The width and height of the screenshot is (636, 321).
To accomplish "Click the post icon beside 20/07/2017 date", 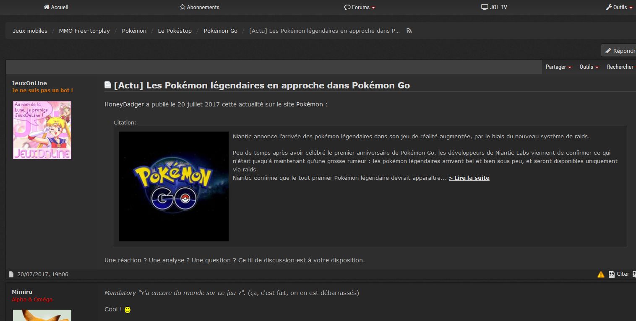I will (11, 274).
